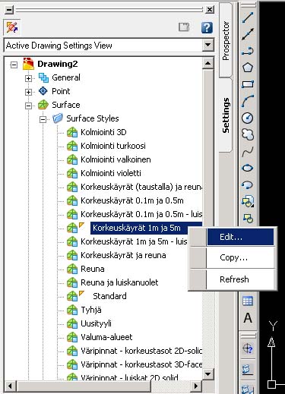This screenshot has width=285, height=394.
Task: Select the Spline tool
Action: (x=248, y=152)
